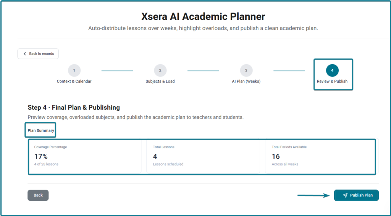This screenshot has height=216, width=391.
Task: Click the Publish Plan button
Action: click(x=357, y=195)
